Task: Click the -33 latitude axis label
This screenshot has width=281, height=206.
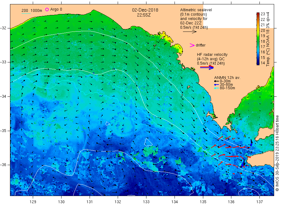Action: coord(3,62)
